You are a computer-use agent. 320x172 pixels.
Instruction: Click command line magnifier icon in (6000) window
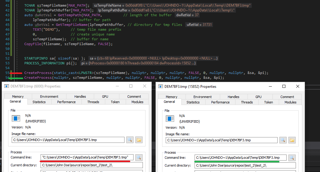[x=139, y=157]
